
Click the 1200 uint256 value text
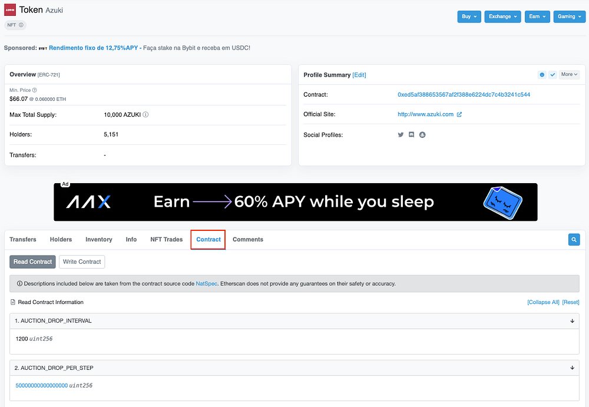click(34, 339)
